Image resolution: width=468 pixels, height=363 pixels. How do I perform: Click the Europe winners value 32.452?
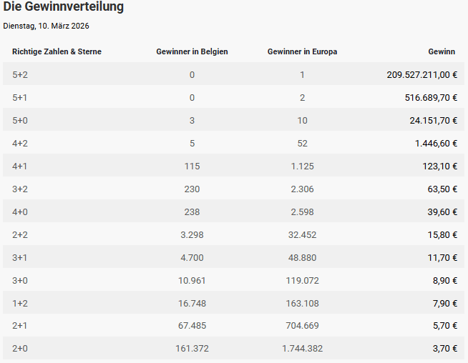coord(303,235)
